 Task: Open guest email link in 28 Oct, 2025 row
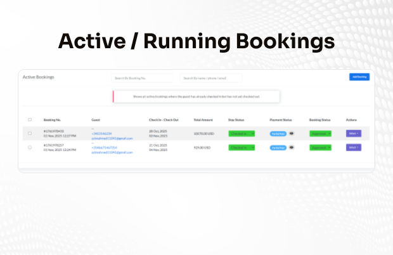(112, 138)
